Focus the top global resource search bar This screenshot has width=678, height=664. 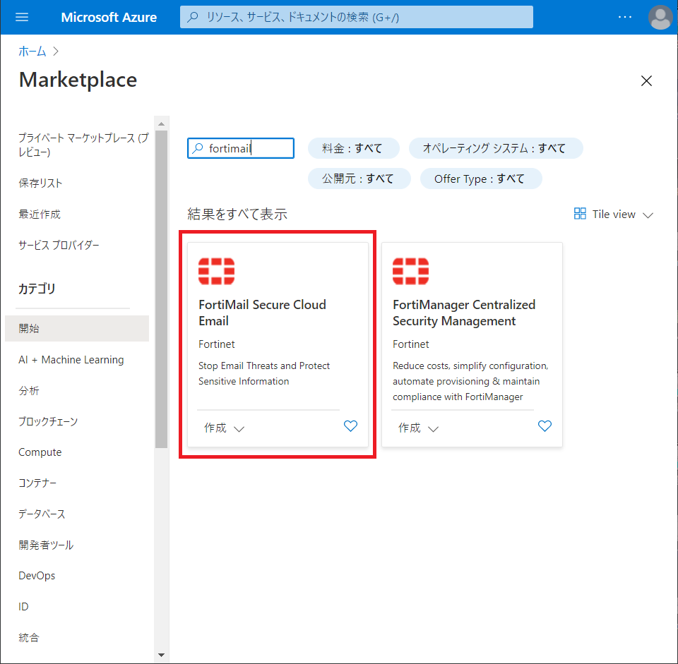coord(356,17)
